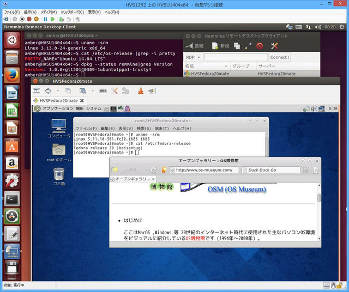Open Remmina preferences wrench icon
This screenshot has width=349, height=292.
[274, 46]
